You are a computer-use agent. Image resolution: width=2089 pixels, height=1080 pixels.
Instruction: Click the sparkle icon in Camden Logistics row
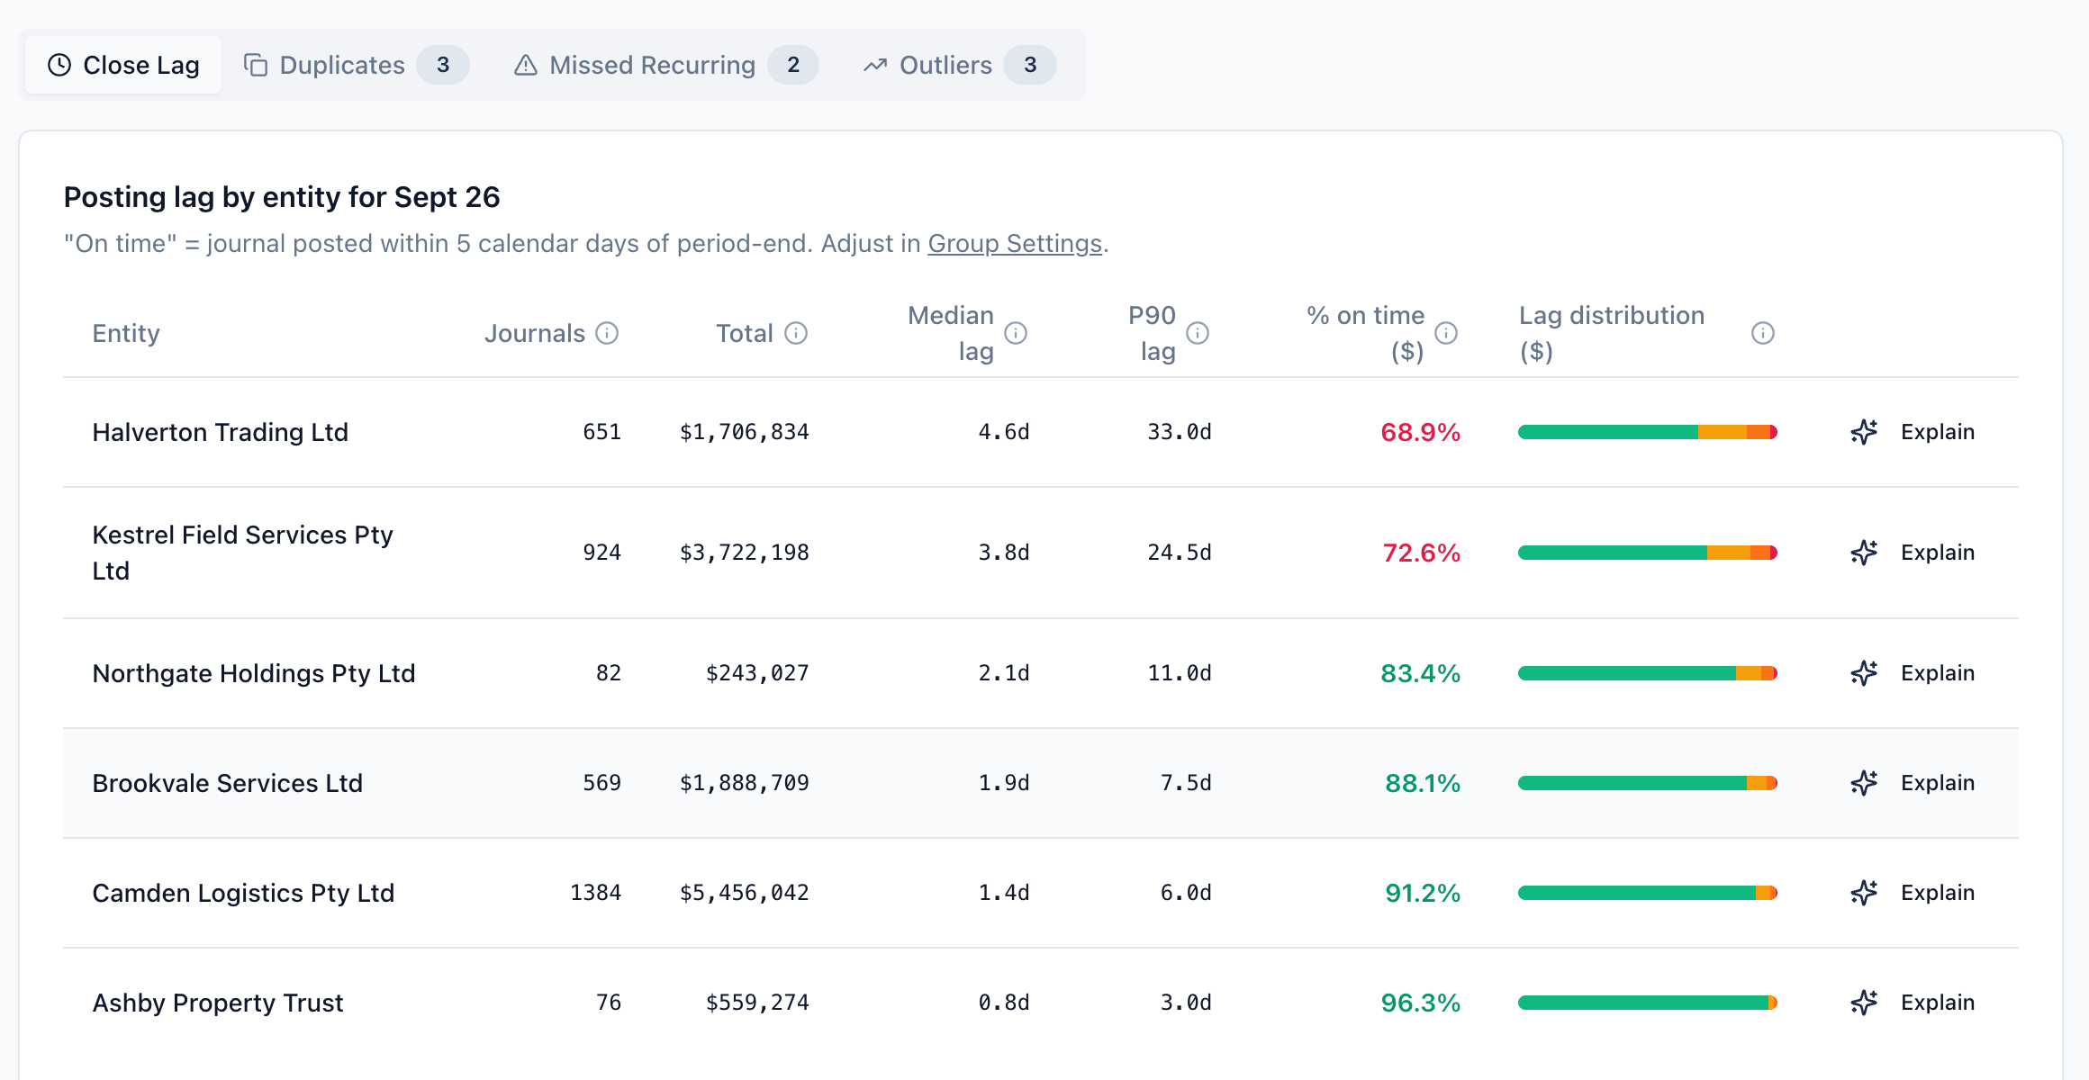point(1864,893)
